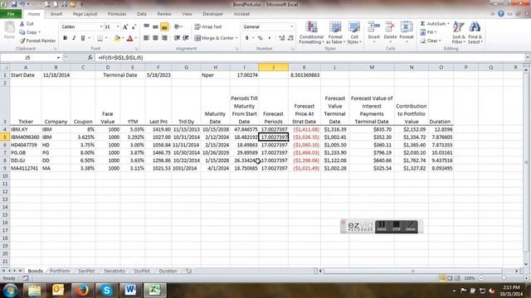
Task: Apply accounting dollar format
Action: pos(247,38)
